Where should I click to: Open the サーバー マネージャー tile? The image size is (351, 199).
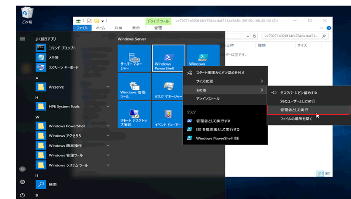point(134,58)
